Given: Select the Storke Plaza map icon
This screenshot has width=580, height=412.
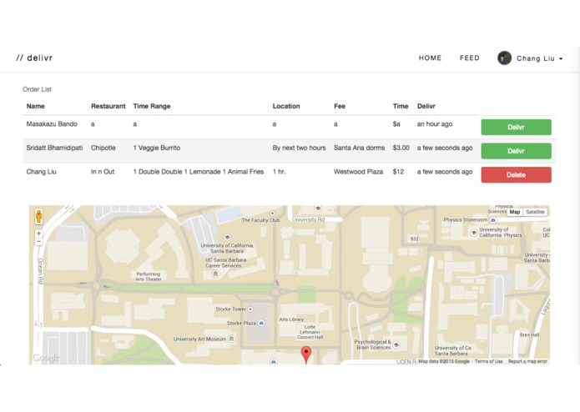Looking at the screenshot, I should [x=261, y=323].
